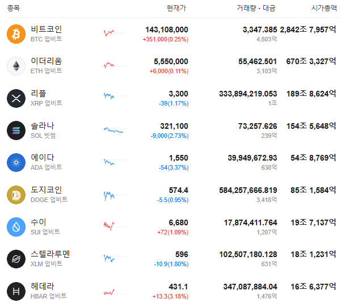Open the 수이 name link
The height and width of the screenshot is (307, 341).
(x=38, y=222)
